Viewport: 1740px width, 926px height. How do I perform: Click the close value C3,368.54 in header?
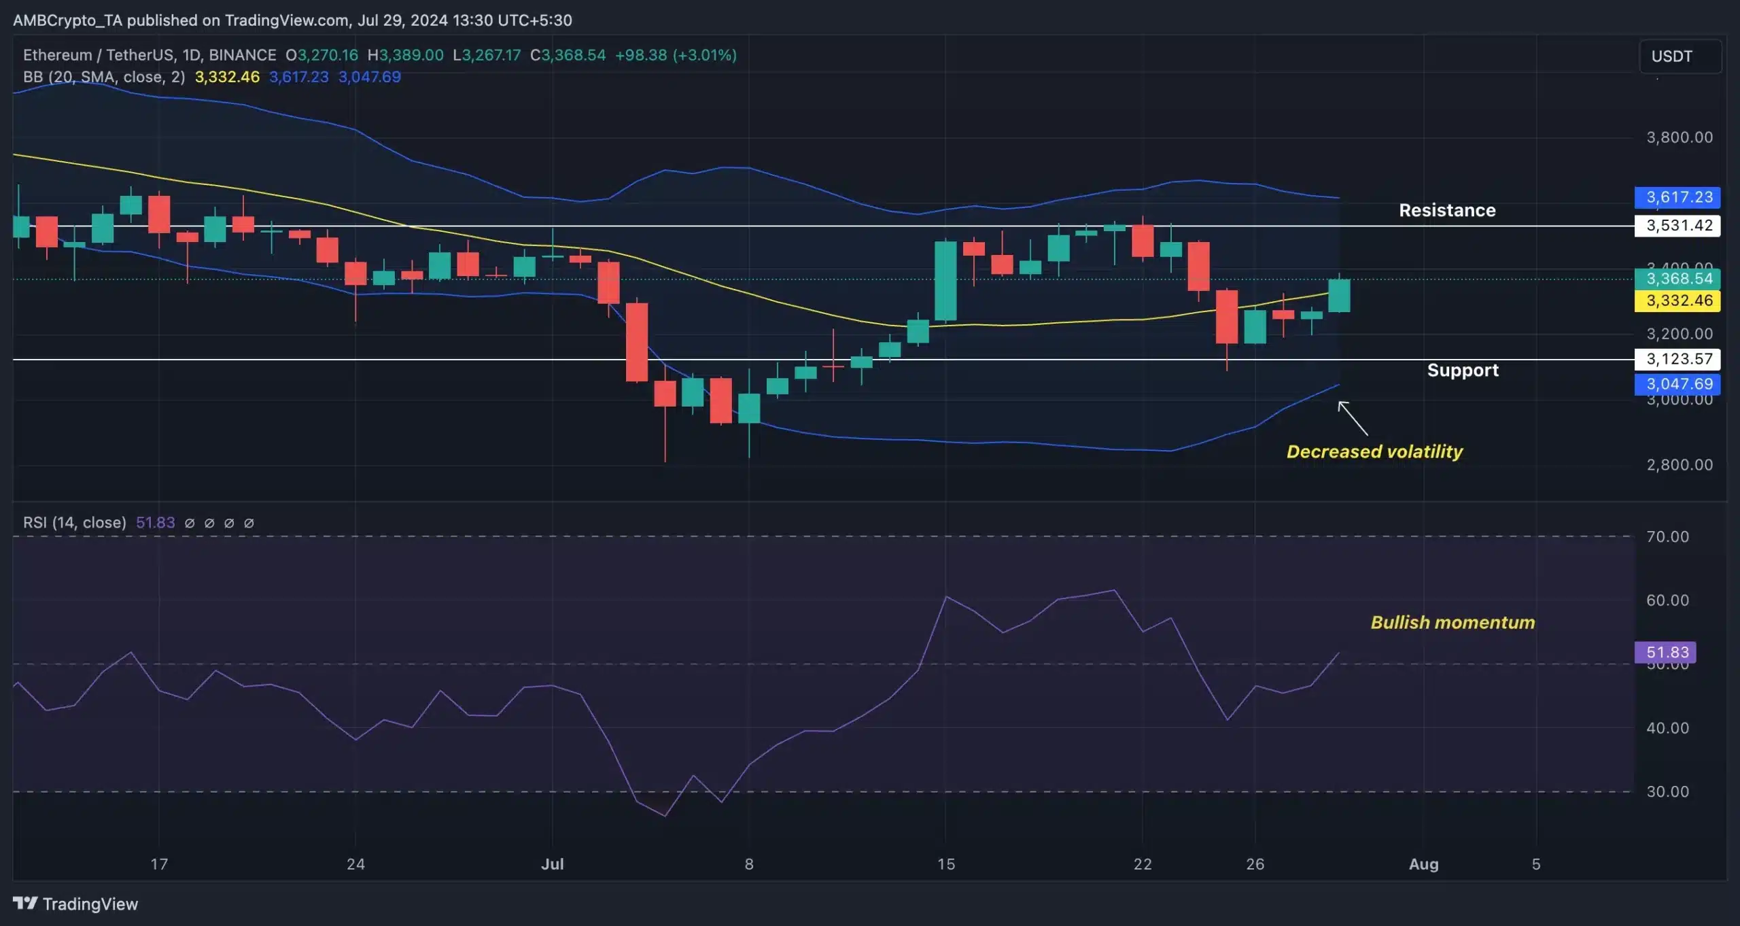tap(568, 55)
